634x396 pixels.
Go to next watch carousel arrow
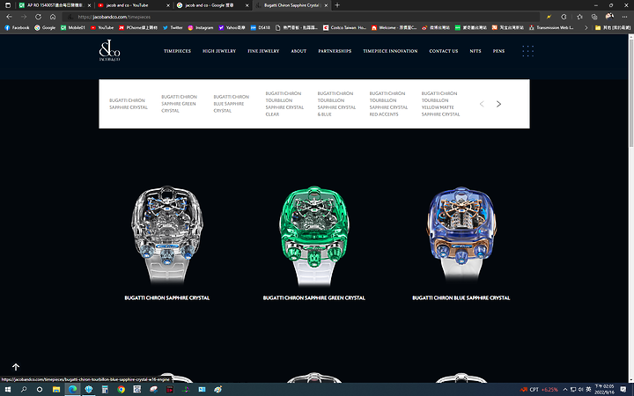coord(498,104)
